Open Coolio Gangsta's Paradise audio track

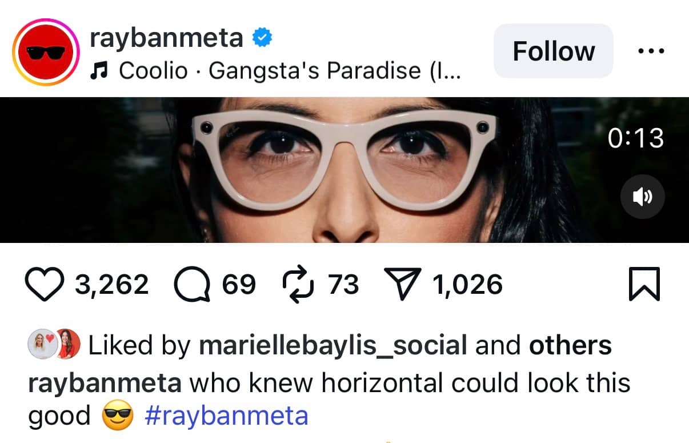pos(290,71)
